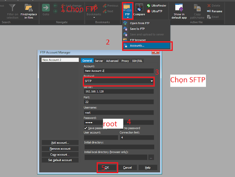Click the Copy account... button
Image resolution: width=235 pixels, height=177 pixels.
click(x=60, y=155)
